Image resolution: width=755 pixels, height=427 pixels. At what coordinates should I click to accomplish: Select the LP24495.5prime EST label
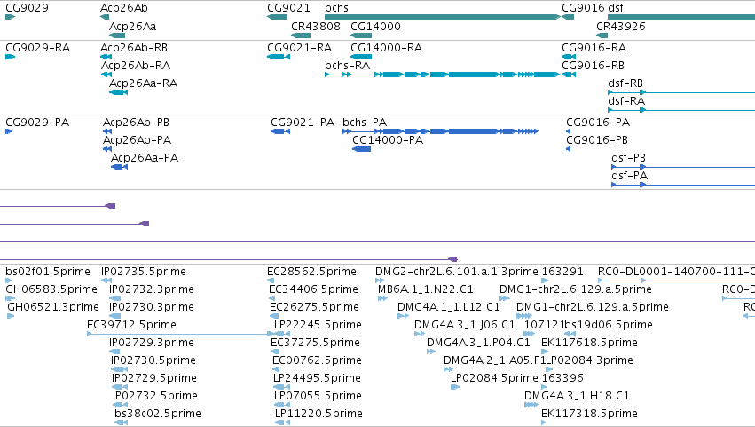click(x=317, y=379)
